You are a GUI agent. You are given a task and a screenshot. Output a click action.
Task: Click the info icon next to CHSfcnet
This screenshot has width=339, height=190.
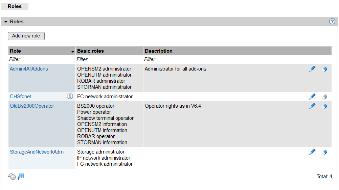pyautogui.click(x=70, y=97)
